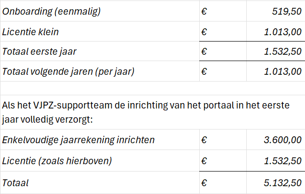
Task: Click the euro sign beside Enkelvoudige jaarrekening
Action: point(204,140)
